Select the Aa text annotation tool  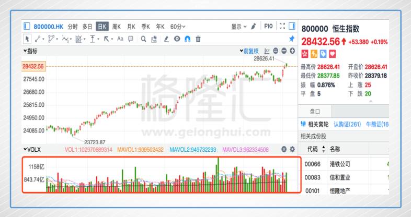tap(120, 39)
